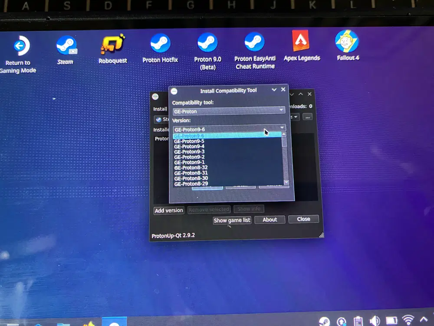Open the Roboquest desktop icon

click(113, 49)
